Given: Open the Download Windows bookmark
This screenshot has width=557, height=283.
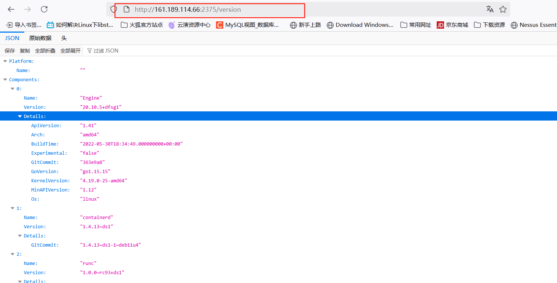Looking at the screenshot, I should pyautogui.click(x=360, y=25).
